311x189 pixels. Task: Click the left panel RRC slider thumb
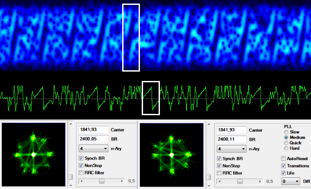pyautogui.click(x=102, y=181)
